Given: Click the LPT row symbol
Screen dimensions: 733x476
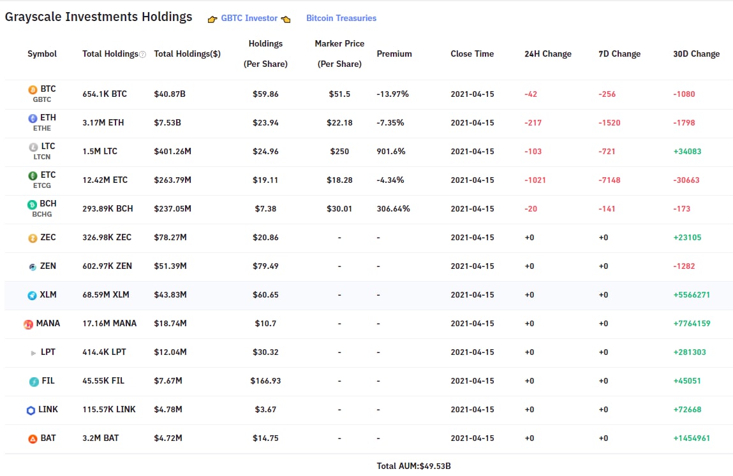Looking at the screenshot, I should (x=47, y=352).
